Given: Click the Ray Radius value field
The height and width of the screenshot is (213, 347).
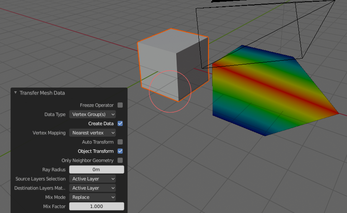Looking at the screenshot, I should [97, 169].
